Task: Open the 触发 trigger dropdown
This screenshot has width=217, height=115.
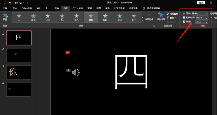Action: tap(171, 17)
